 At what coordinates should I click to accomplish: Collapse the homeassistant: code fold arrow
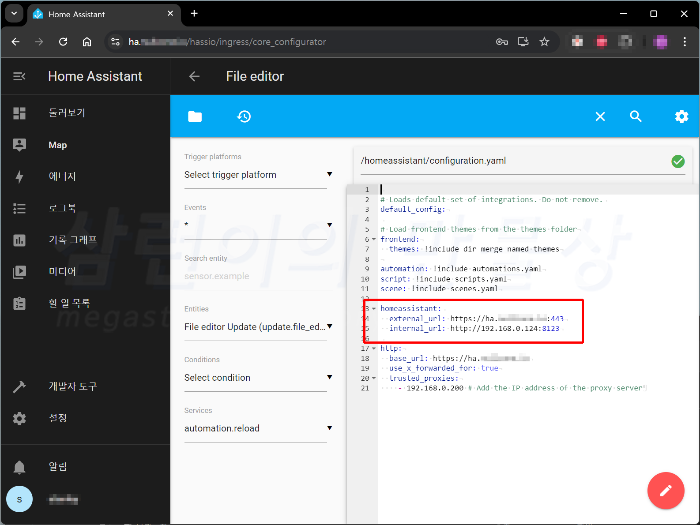(374, 309)
